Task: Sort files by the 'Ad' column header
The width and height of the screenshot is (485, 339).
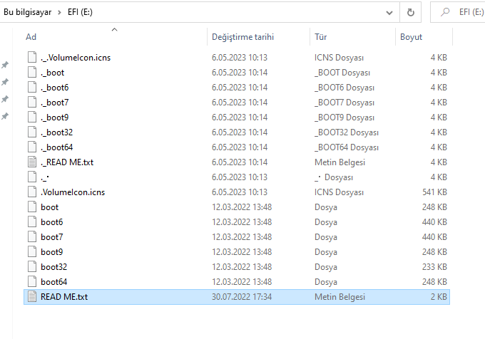Action: tap(31, 37)
